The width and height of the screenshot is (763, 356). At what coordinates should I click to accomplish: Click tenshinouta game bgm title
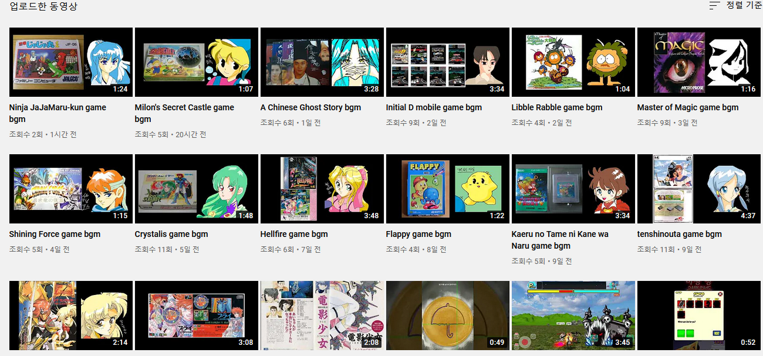click(680, 234)
